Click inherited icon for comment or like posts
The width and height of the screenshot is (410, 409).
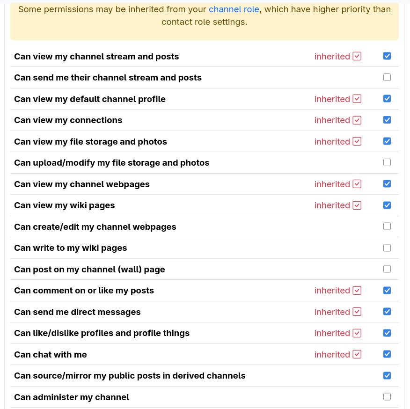[x=357, y=291]
